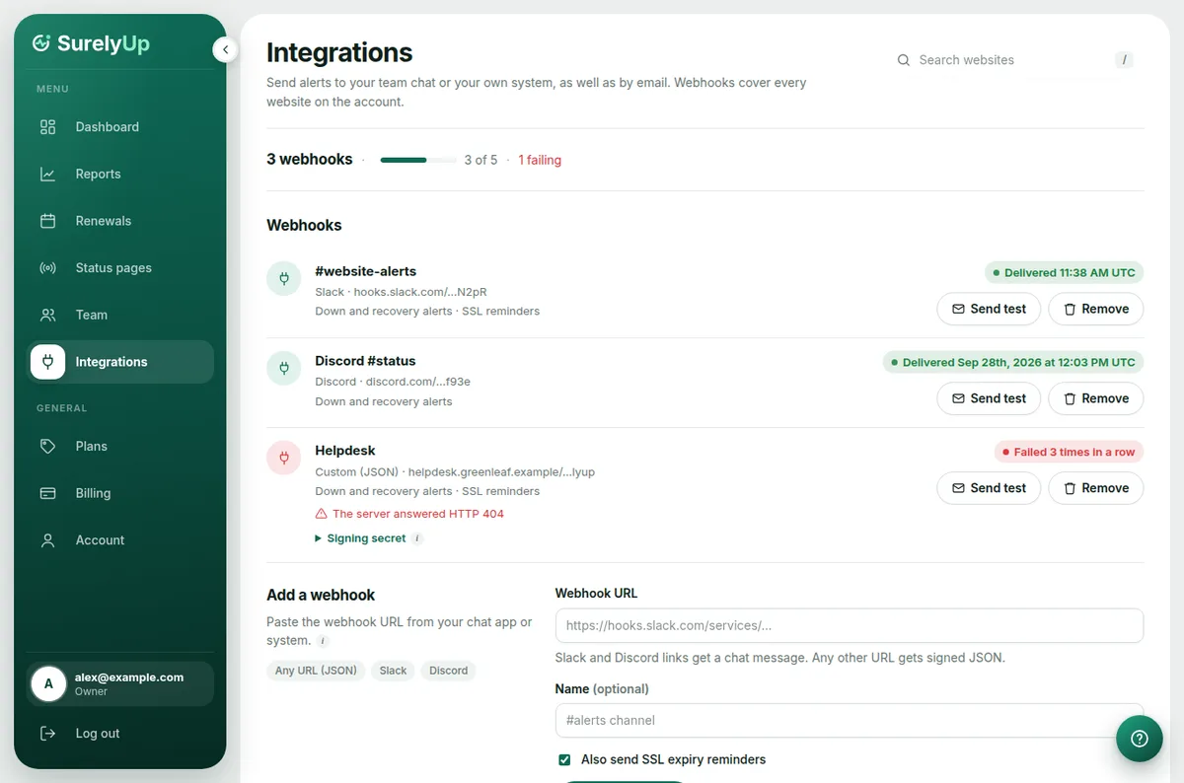Click the Billing card icon
Screen dimensions: 1184x783
tap(47, 493)
